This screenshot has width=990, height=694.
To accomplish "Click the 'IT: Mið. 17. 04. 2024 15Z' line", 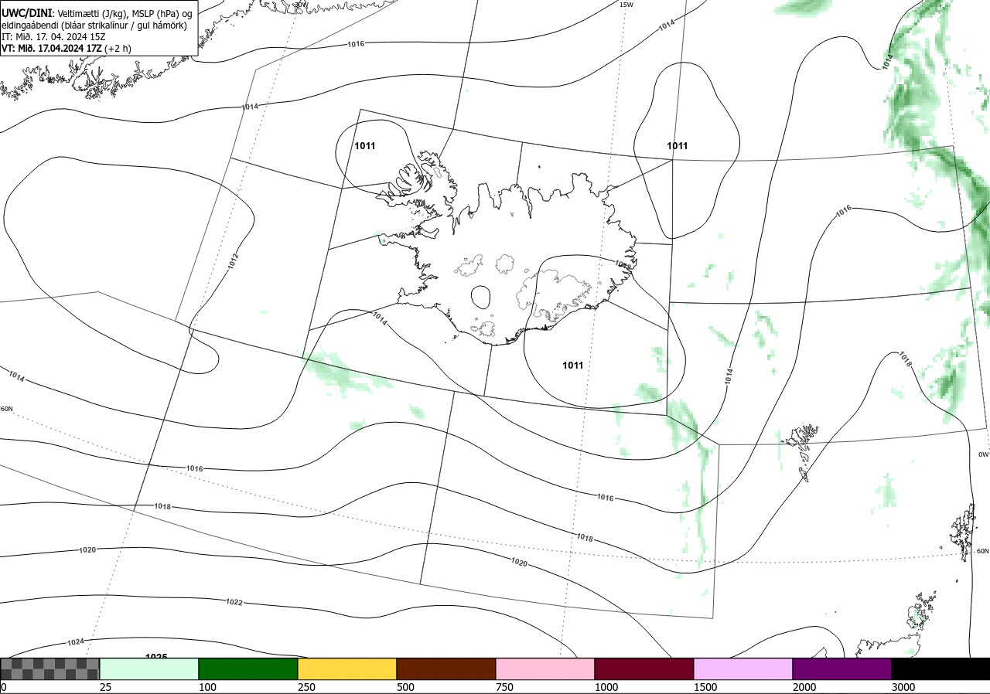I will 53,36.
